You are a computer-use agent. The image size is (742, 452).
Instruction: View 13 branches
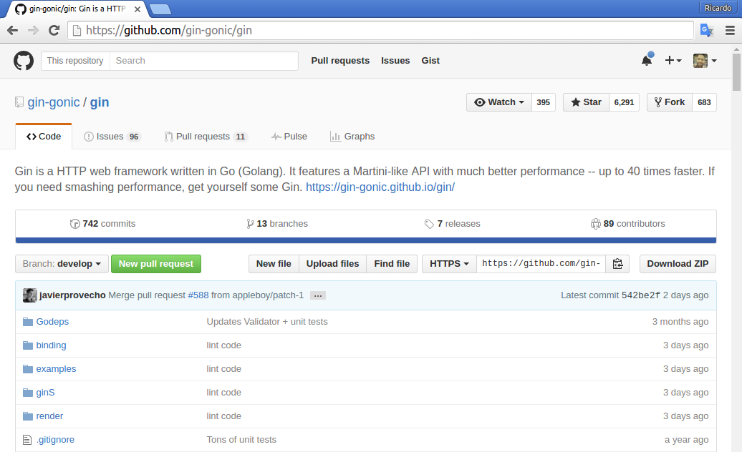(277, 224)
